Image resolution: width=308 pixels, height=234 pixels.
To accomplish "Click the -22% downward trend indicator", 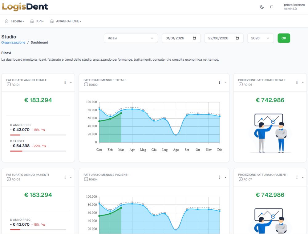I will [x=39, y=146].
